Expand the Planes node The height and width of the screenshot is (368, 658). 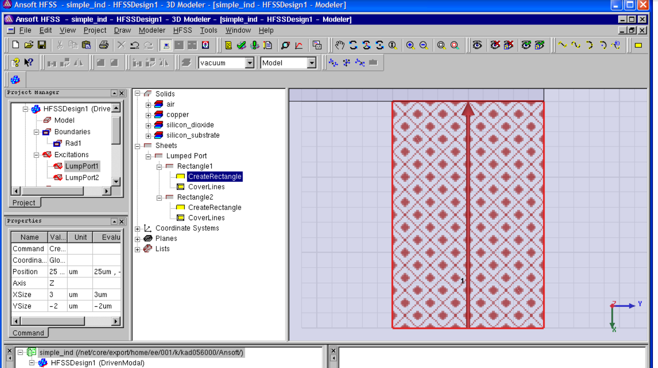[x=137, y=239]
